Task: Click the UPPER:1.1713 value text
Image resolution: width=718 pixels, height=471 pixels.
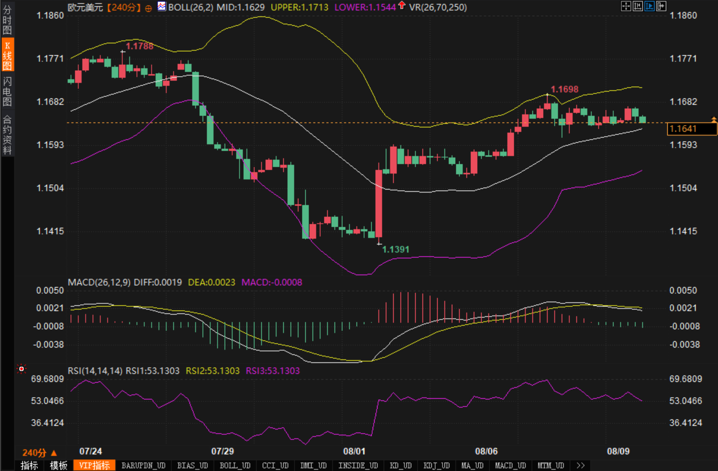Action: coord(299,7)
